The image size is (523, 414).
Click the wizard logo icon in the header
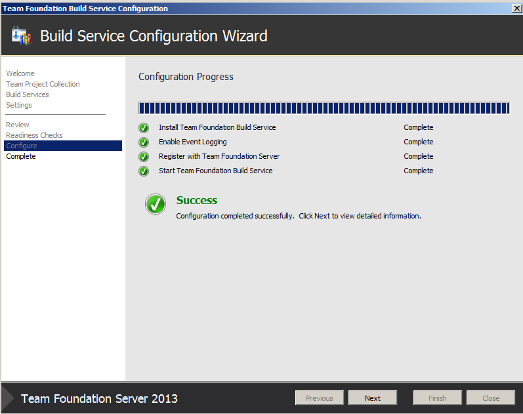(22, 36)
